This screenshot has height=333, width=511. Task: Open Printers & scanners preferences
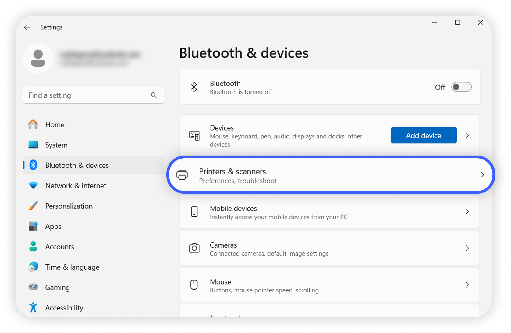pos(305,175)
